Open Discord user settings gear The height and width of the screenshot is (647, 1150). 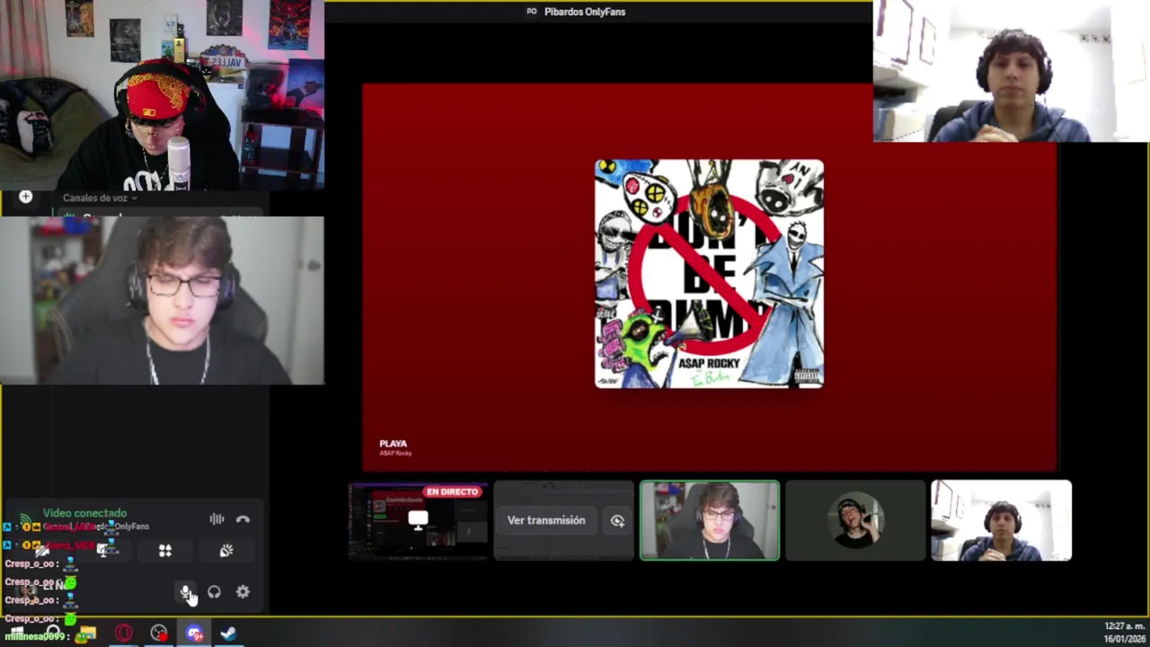tap(243, 591)
